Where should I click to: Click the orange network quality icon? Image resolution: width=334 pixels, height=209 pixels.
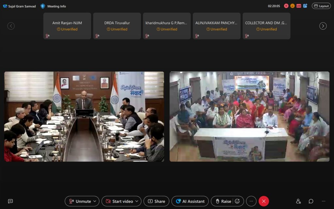click(x=292, y=6)
